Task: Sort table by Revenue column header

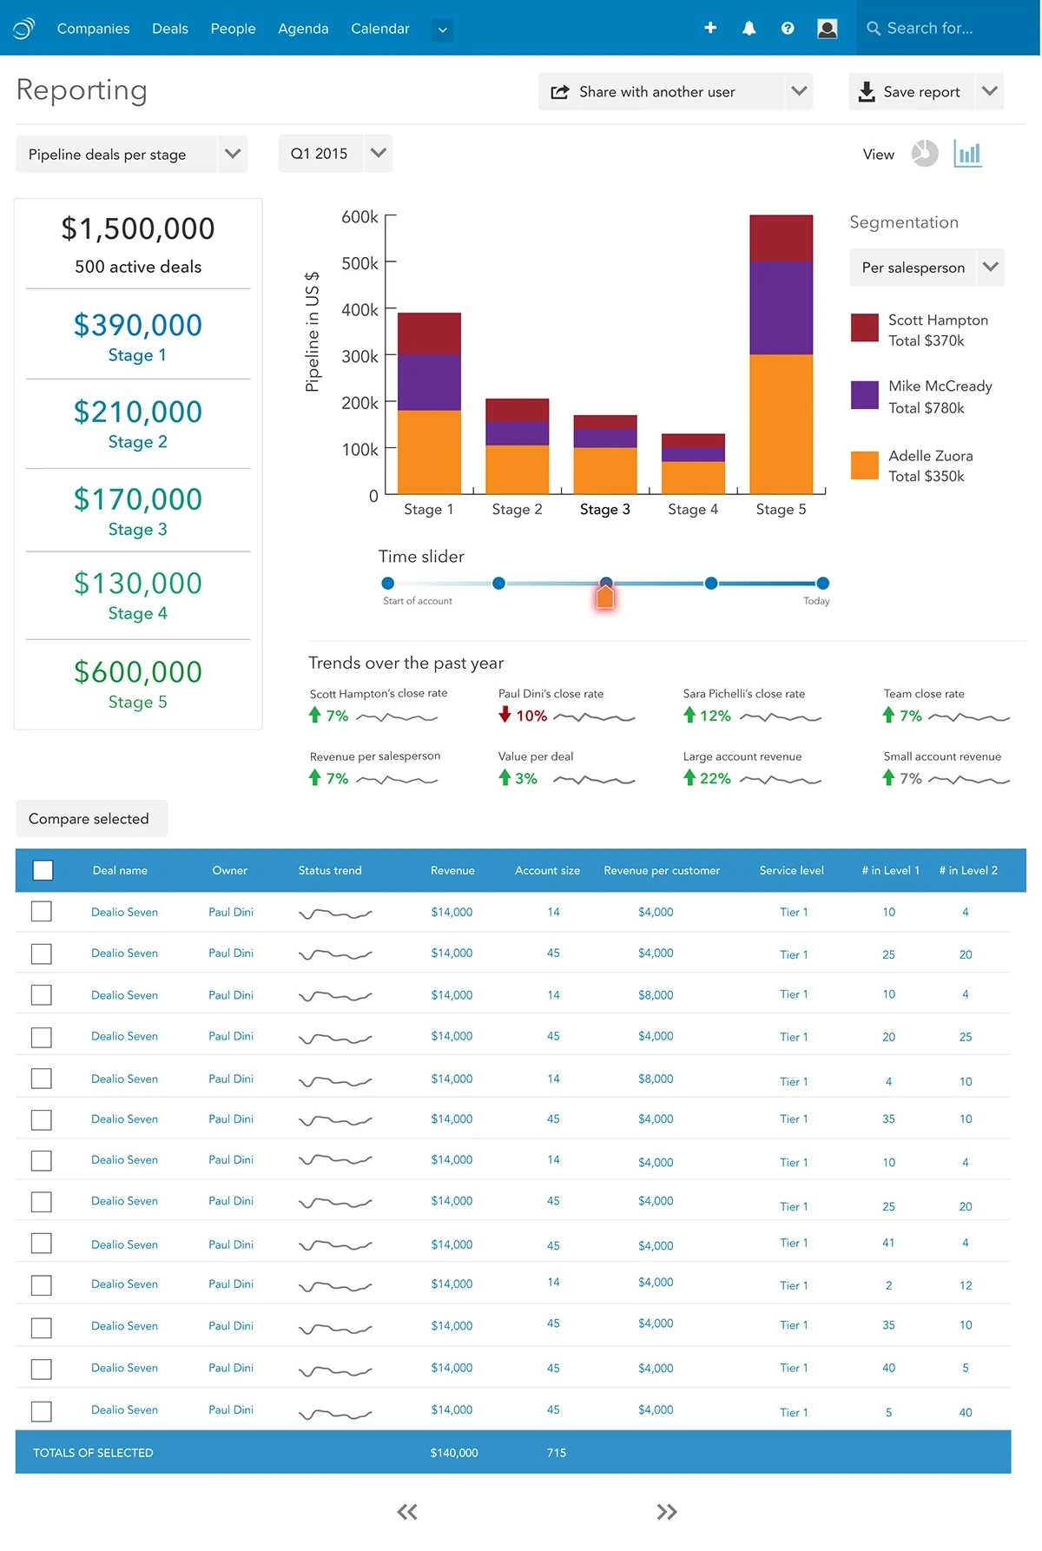Action: [x=452, y=870]
